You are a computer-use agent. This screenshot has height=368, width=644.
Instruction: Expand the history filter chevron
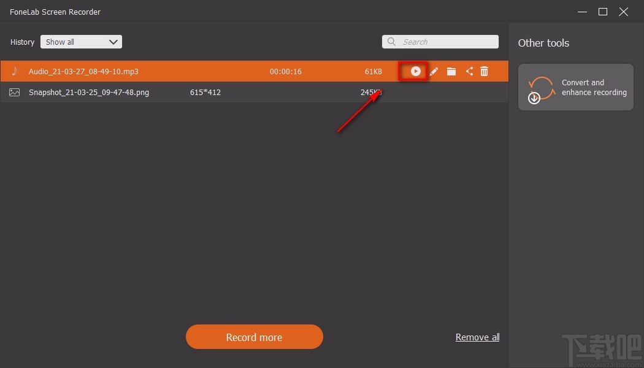(113, 42)
